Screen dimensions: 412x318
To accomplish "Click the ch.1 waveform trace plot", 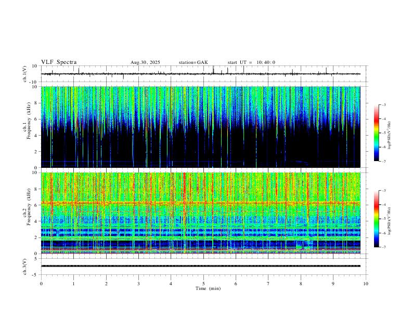I will 200,74.
